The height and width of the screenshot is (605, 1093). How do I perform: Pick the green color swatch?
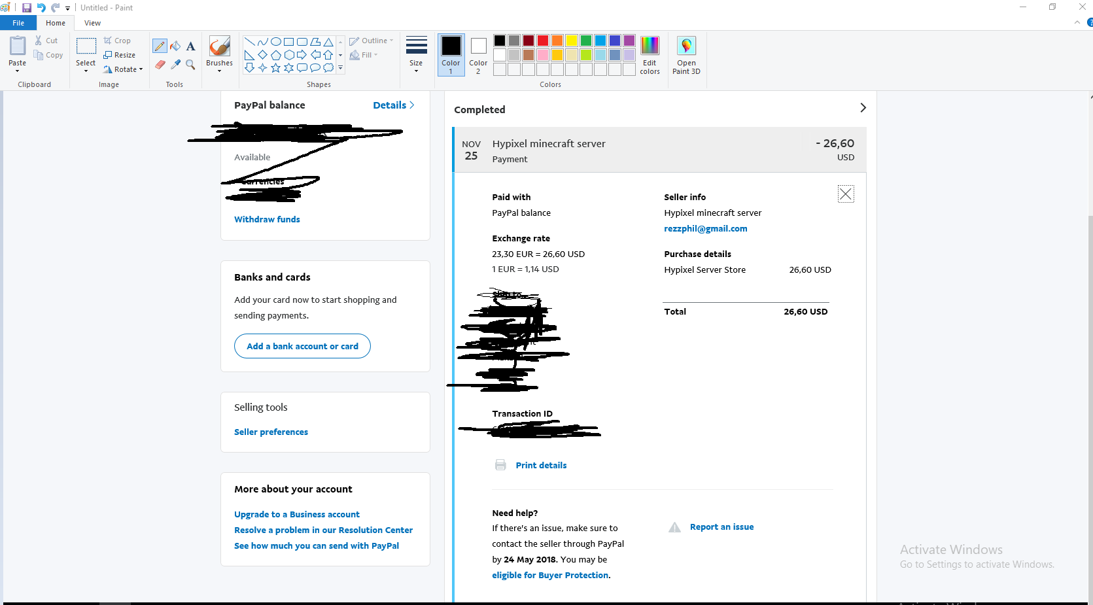click(586, 41)
